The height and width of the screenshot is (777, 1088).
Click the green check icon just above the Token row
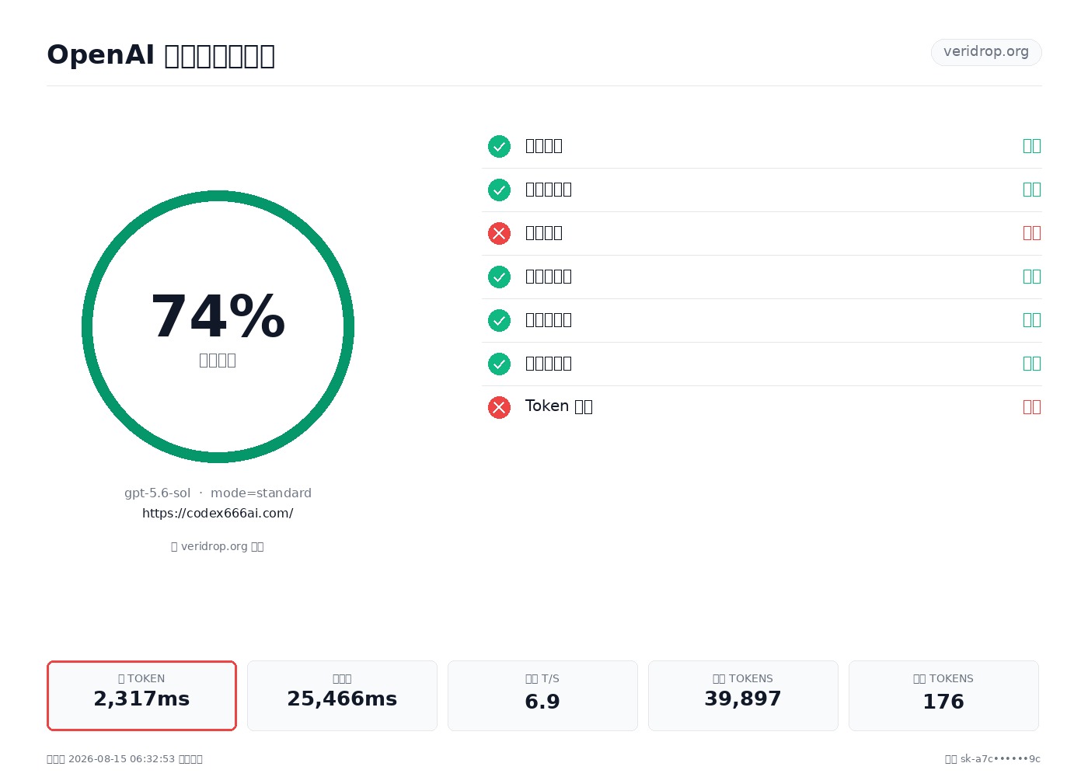(x=499, y=364)
